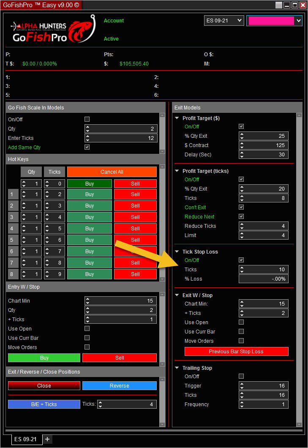This screenshot has width=308, height=448.
Task: Open the ES 09-21 instrument dropdown
Action: [224, 21]
